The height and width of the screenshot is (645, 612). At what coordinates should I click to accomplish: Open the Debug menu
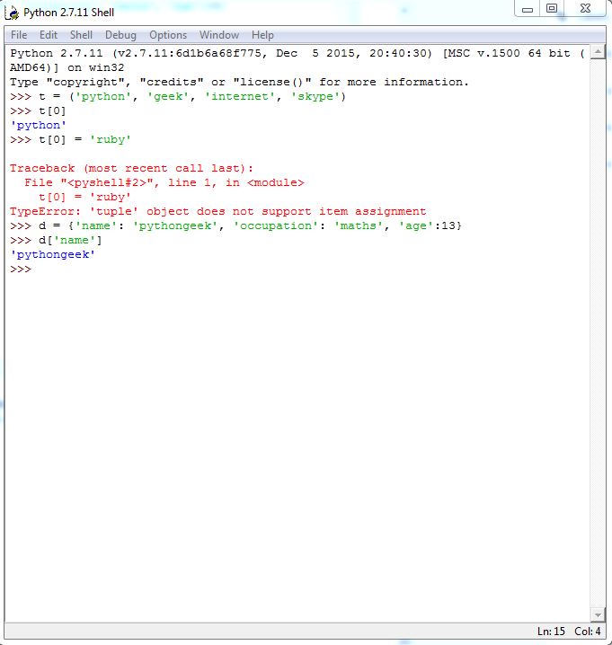point(120,35)
